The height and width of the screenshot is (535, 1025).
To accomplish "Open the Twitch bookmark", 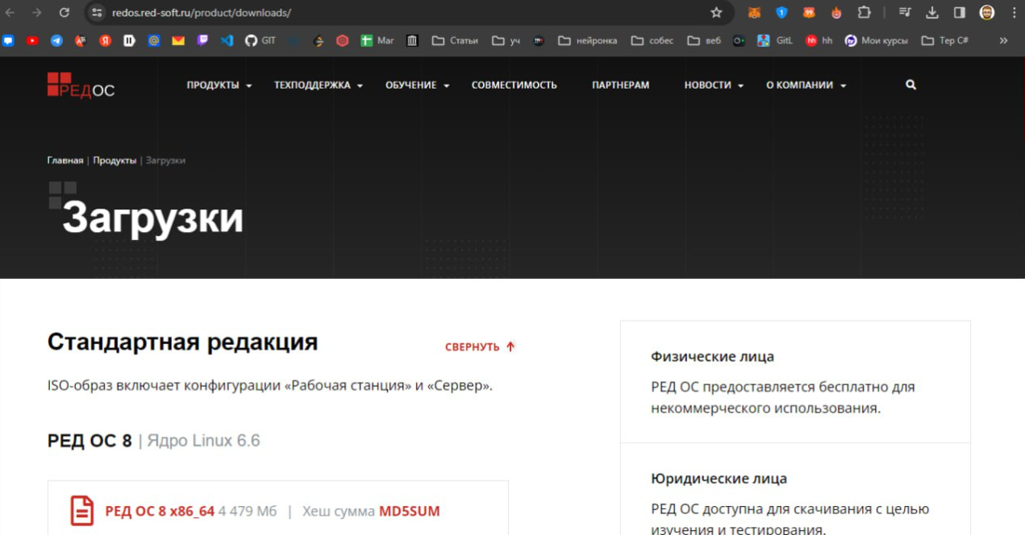I will 202,40.
